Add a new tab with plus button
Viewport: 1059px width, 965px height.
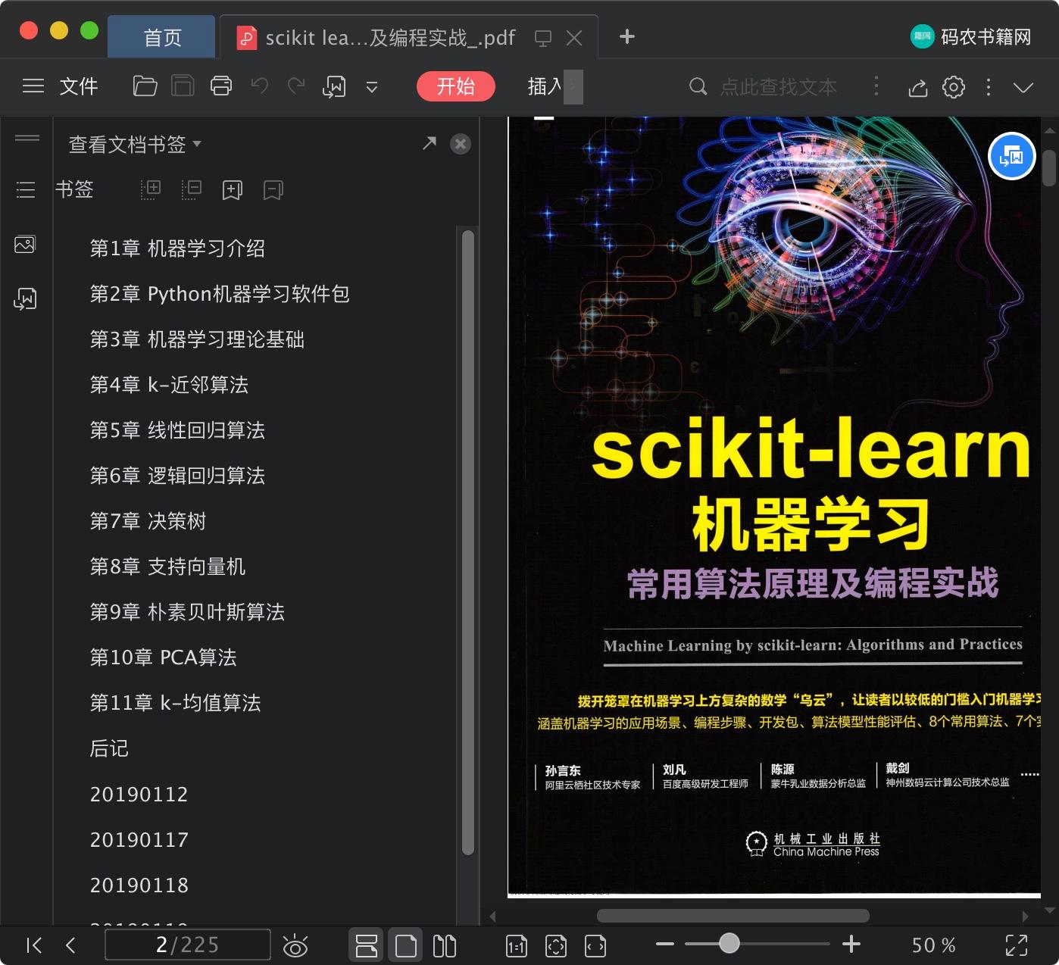point(627,36)
